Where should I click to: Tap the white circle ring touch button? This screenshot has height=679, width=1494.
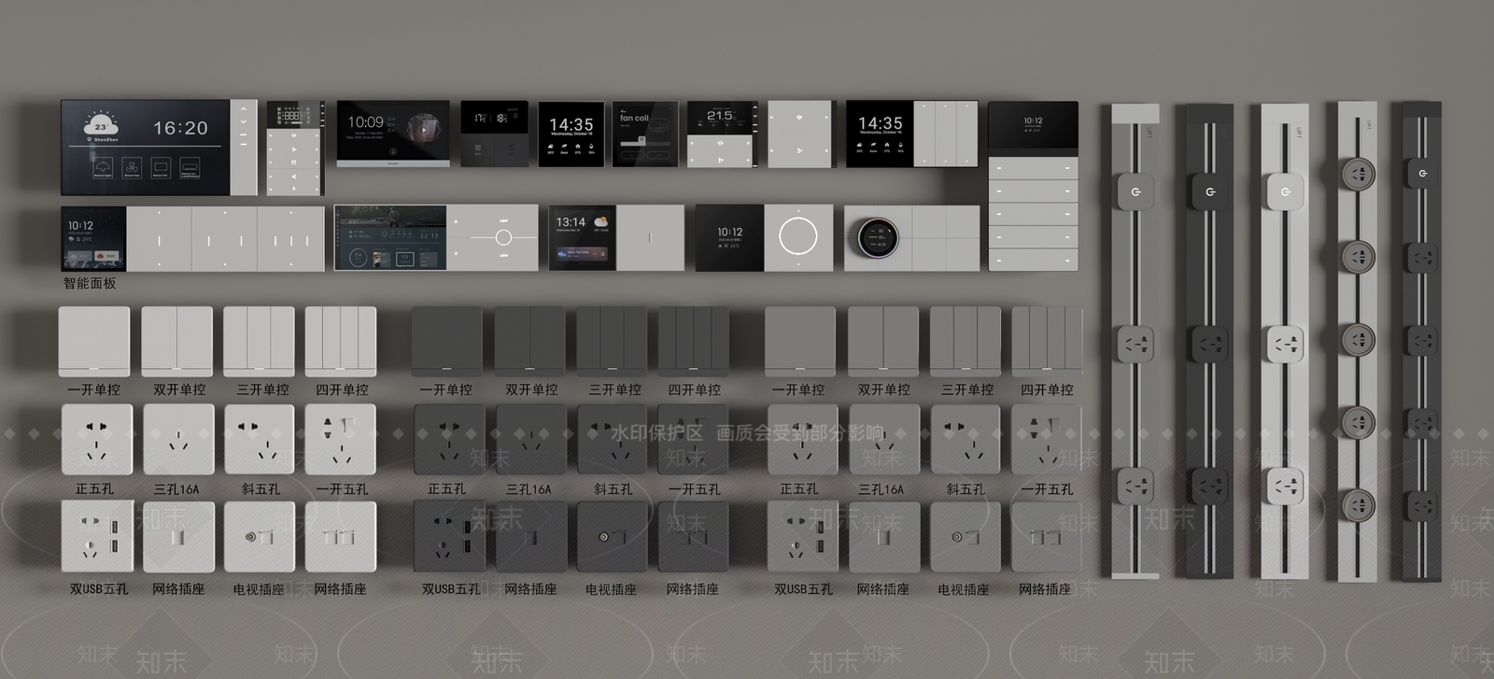[797, 237]
